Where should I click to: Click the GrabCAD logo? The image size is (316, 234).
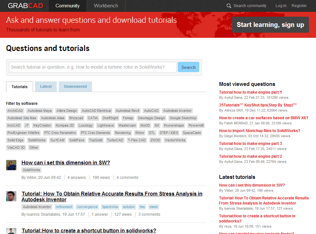(25, 6)
